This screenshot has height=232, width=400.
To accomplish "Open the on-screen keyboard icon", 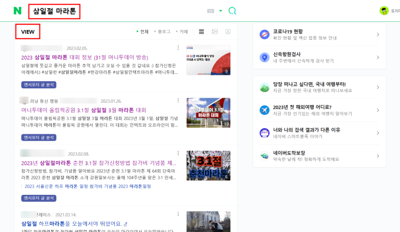I will [x=211, y=11].
